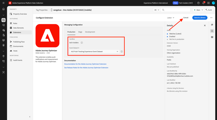Open the bottom scan-frame icon in left rail
The width and height of the screenshot is (217, 120).
tap(3, 72)
